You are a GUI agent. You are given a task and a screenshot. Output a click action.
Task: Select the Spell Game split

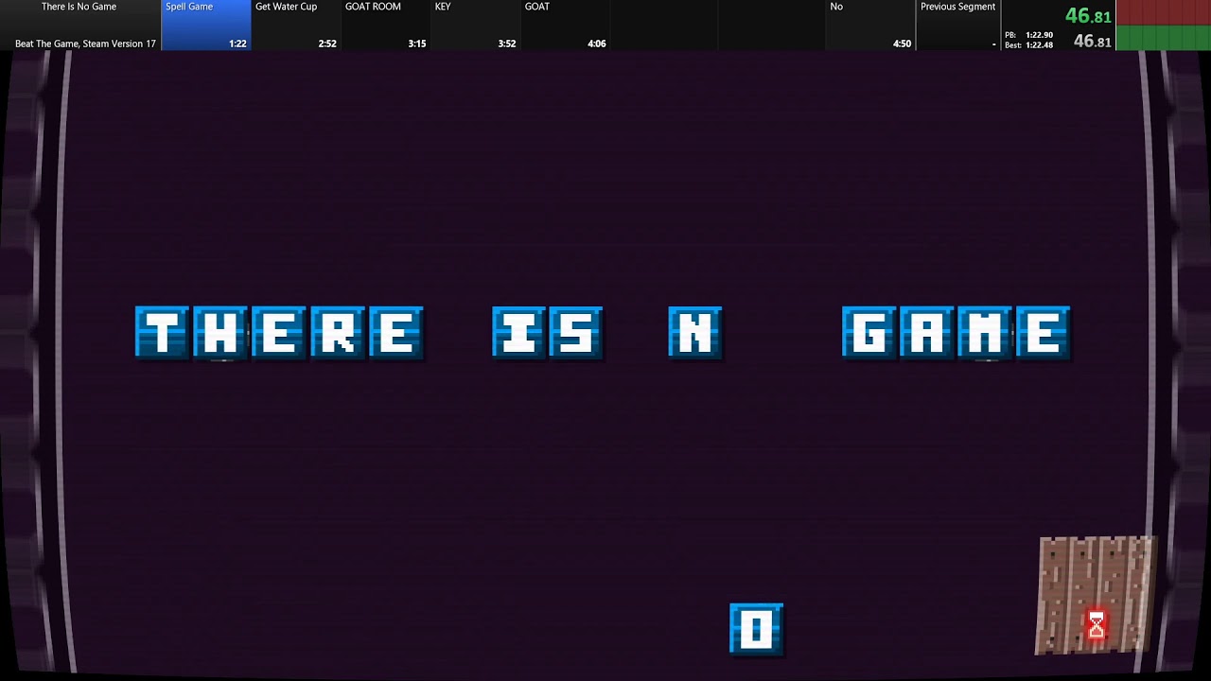[x=206, y=25]
